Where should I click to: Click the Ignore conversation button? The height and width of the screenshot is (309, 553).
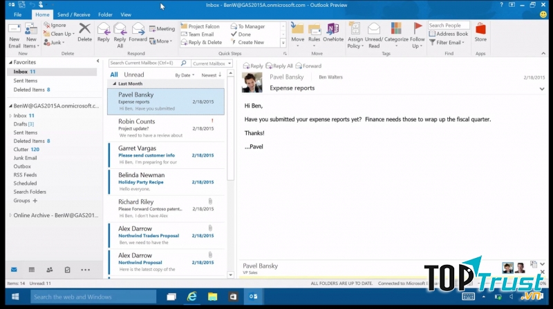click(x=55, y=25)
